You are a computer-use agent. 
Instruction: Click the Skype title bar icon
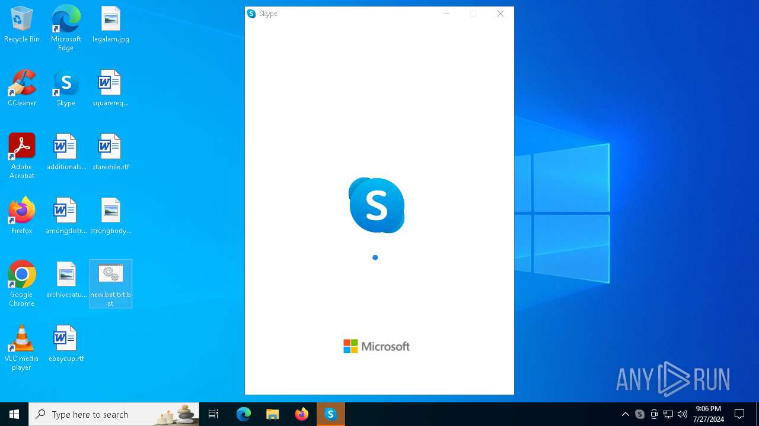coord(251,14)
